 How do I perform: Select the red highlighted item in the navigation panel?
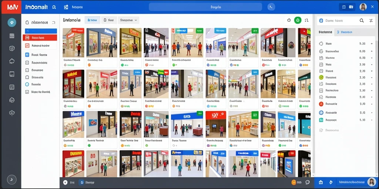point(40,38)
